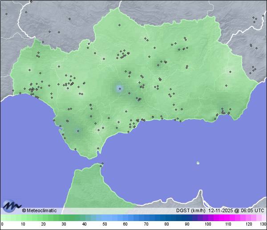Click the DGST (km/h) label
The width and height of the screenshot is (267, 230).
click(x=190, y=210)
